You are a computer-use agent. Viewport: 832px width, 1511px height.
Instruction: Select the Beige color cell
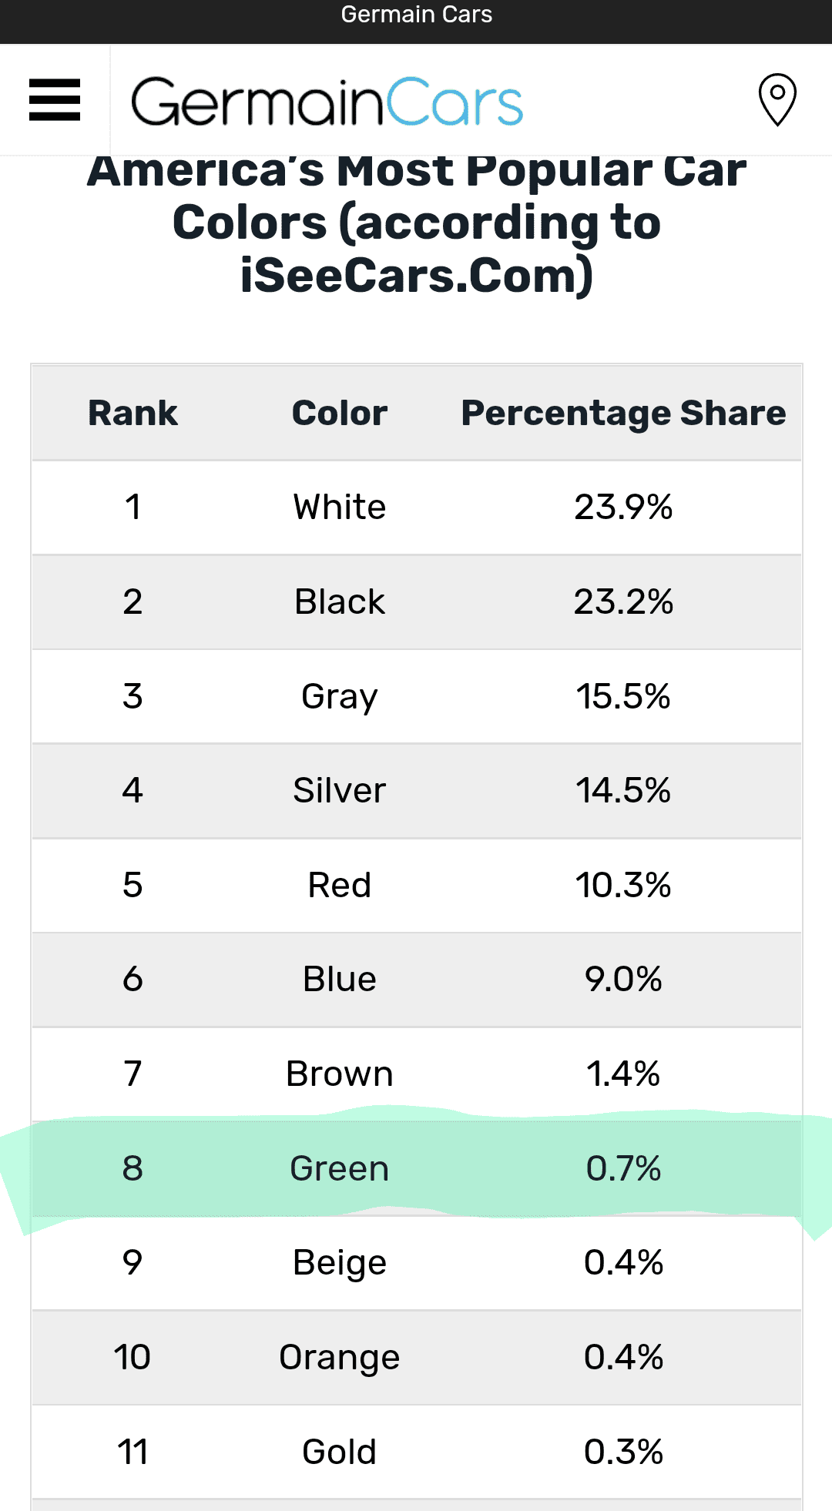pyautogui.click(x=340, y=1263)
